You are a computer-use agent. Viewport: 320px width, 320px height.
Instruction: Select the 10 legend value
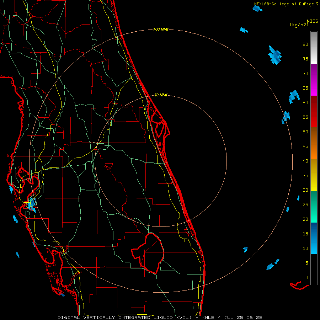click(x=305, y=249)
